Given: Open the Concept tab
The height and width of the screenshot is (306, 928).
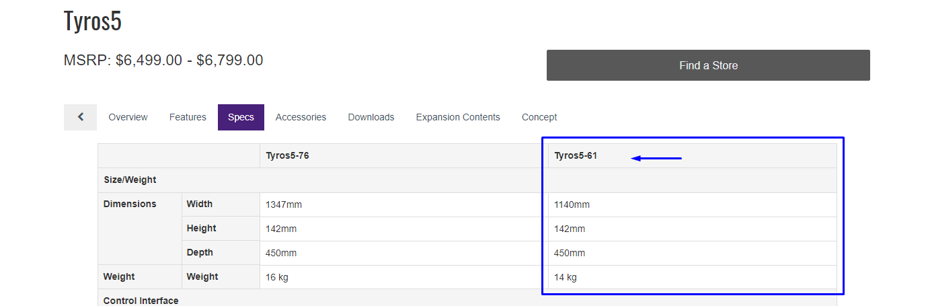Looking at the screenshot, I should click(539, 117).
